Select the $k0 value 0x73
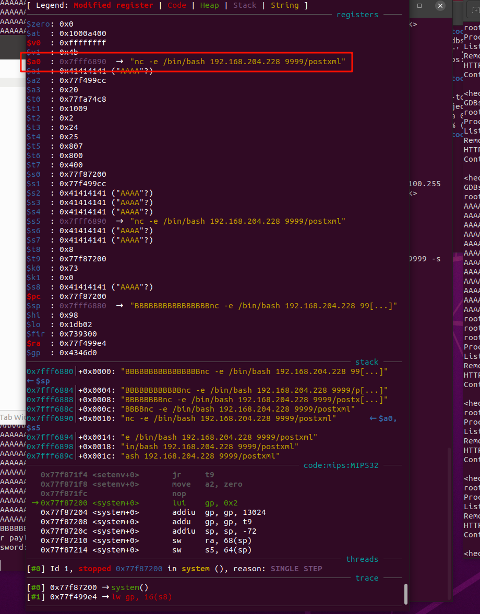 68,269
